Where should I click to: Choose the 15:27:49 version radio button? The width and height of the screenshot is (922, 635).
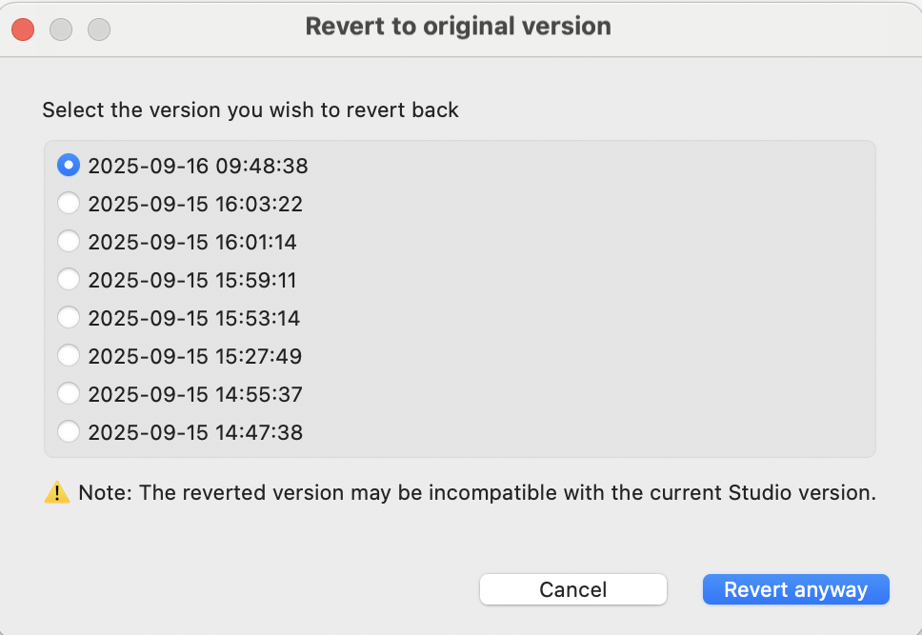pyautogui.click(x=69, y=356)
